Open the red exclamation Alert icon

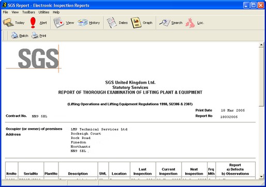coord(33,23)
